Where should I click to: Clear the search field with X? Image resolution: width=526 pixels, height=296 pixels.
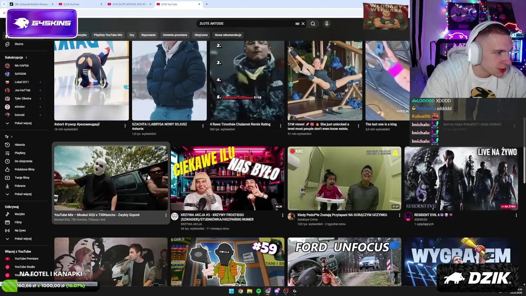(x=303, y=23)
